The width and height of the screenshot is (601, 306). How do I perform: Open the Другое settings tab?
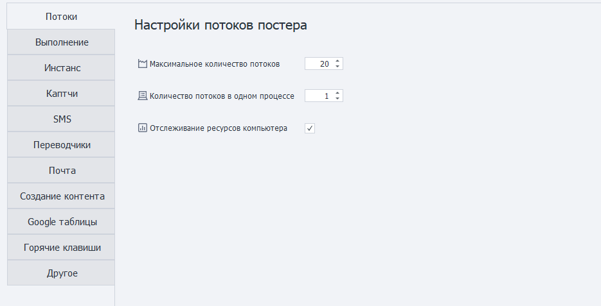point(62,273)
